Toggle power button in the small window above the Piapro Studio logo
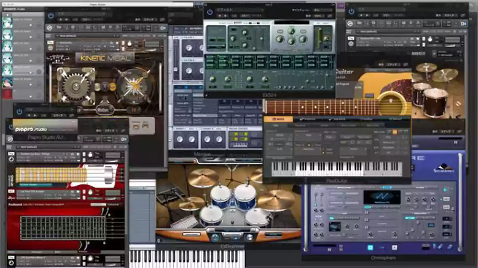This screenshot has width=478, height=268. 20,112
